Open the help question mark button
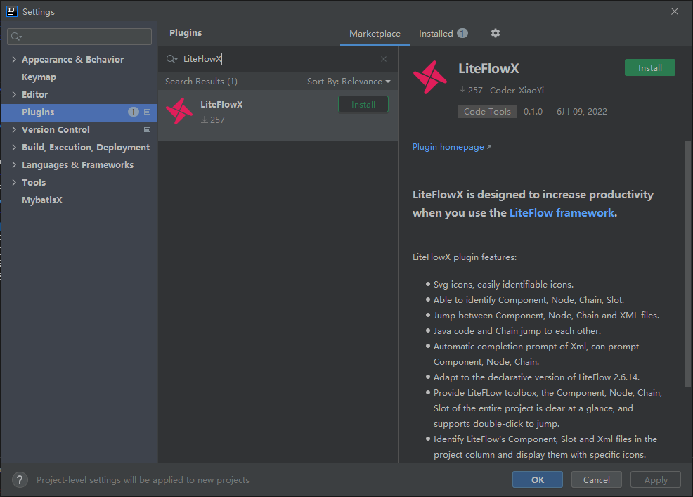Viewport: 693px width, 497px height. click(x=20, y=479)
